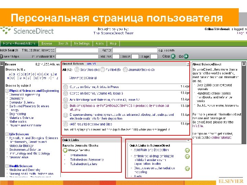Click the Searches (4) magnifier icon
The width and height of the screenshot is (247, 185).
tap(77, 70)
